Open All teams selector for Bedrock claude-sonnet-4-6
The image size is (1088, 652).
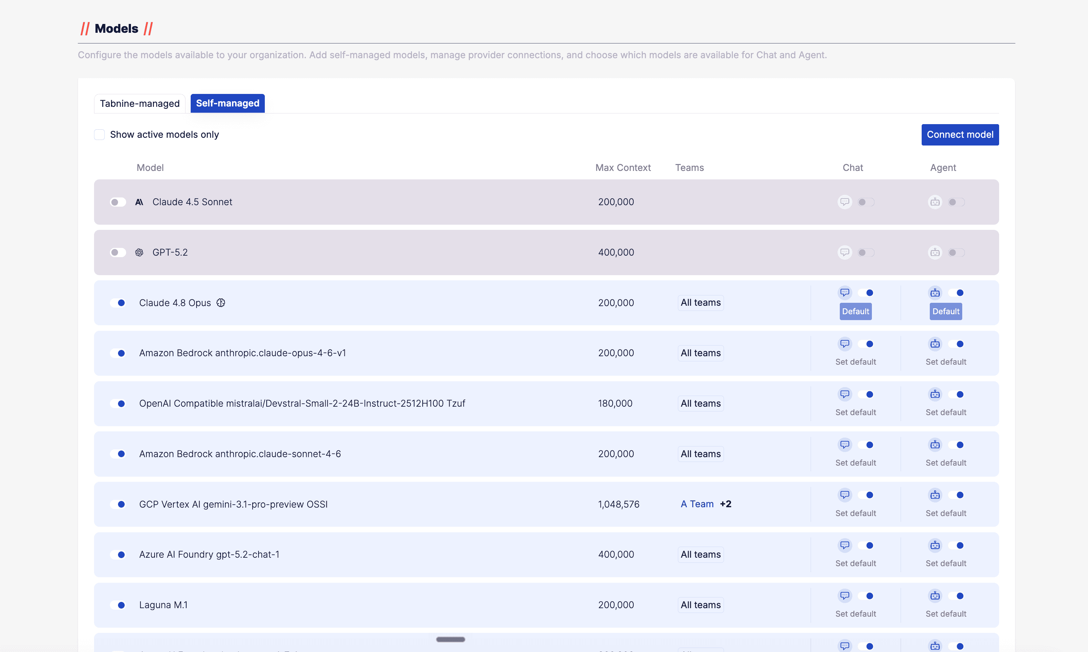[700, 454]
